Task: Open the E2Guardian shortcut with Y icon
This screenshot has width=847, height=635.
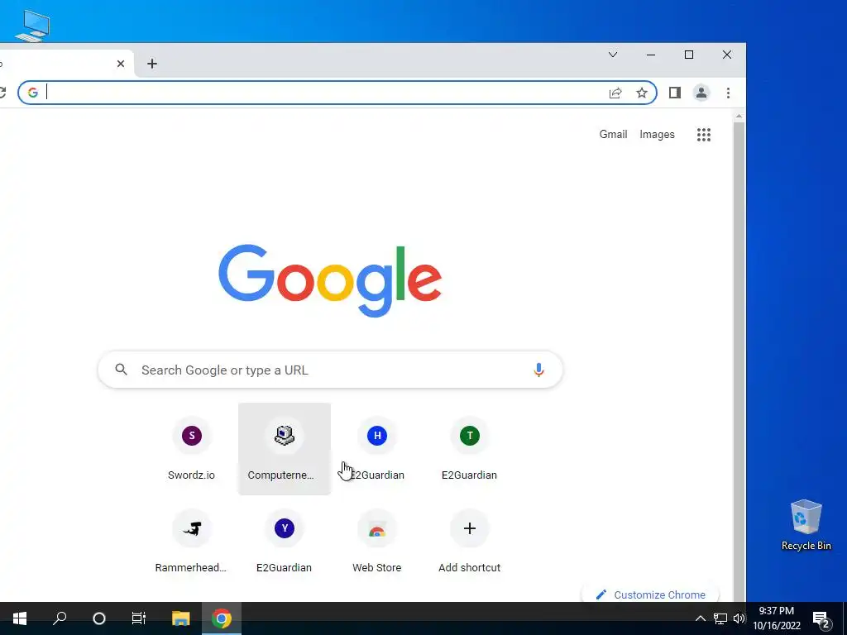Action: [285, 542]
